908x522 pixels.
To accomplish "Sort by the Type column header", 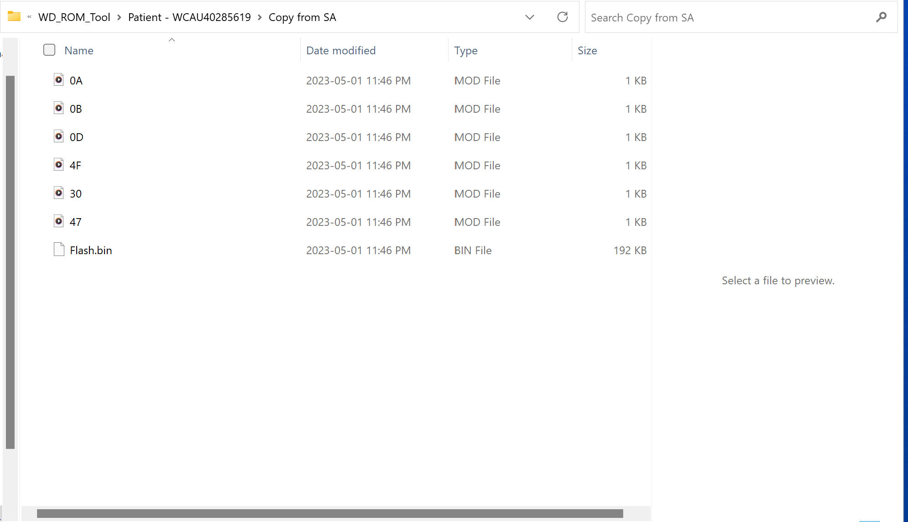I will [x=466, y=51].
